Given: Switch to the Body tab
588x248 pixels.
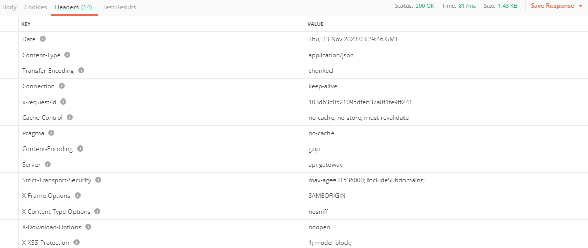Looking at the screenshot, I should pyautogui.click(x=9, y=7).
